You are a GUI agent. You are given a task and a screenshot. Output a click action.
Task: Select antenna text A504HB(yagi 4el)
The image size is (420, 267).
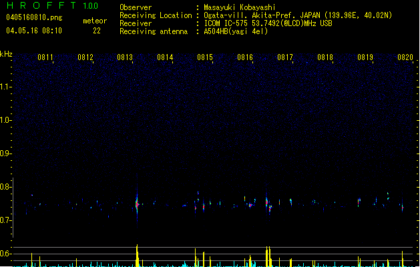point(236,31)
